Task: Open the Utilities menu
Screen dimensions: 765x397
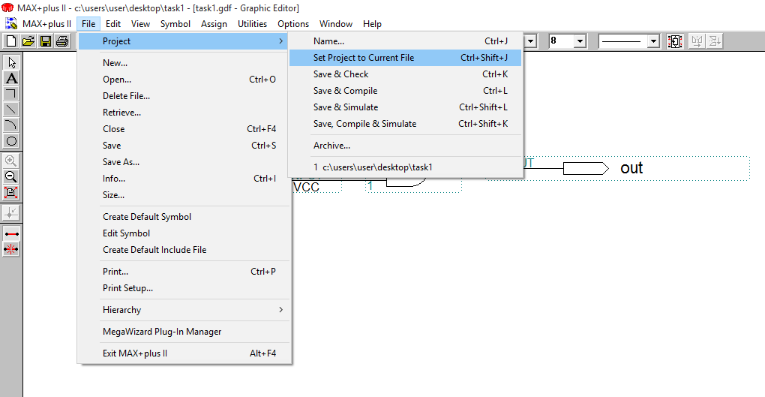Action: tap(252, 23)
